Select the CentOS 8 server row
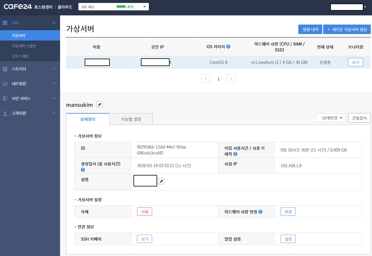372x256 pixels. (x=218, y=62)
